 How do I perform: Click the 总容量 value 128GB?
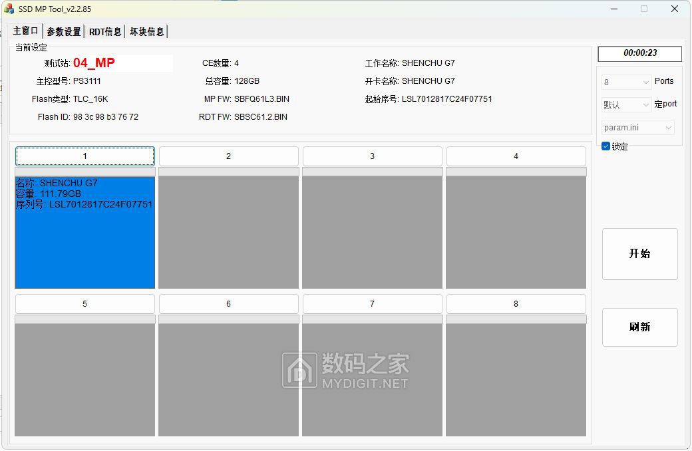[x=247, y=81]
